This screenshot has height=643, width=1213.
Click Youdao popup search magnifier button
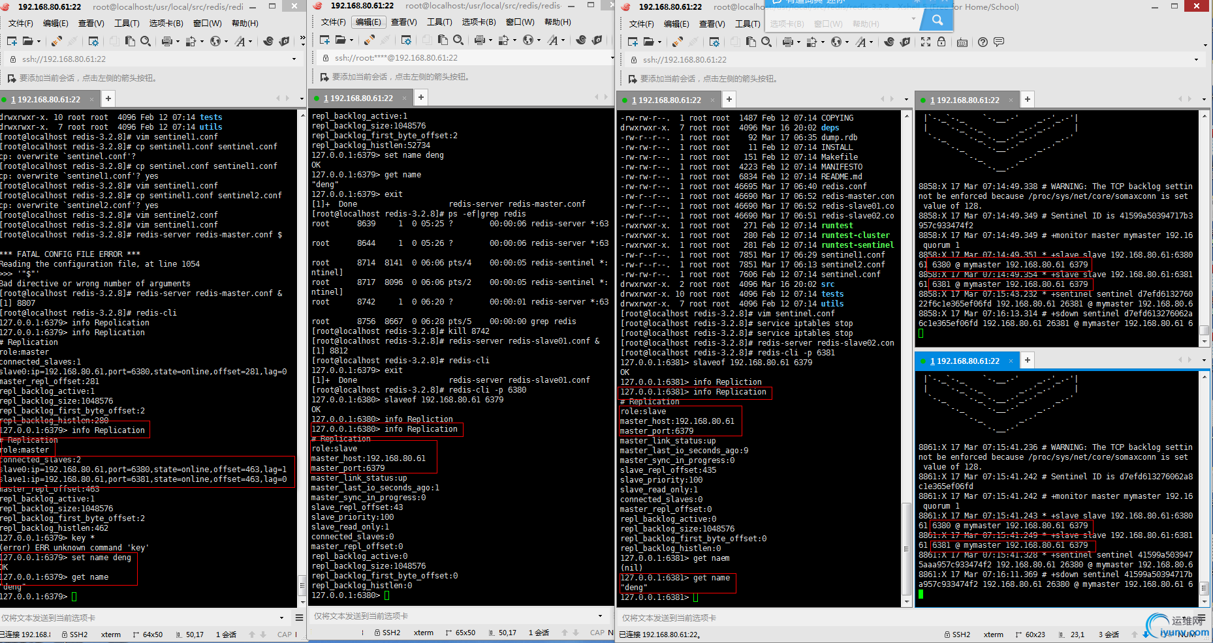937,20
